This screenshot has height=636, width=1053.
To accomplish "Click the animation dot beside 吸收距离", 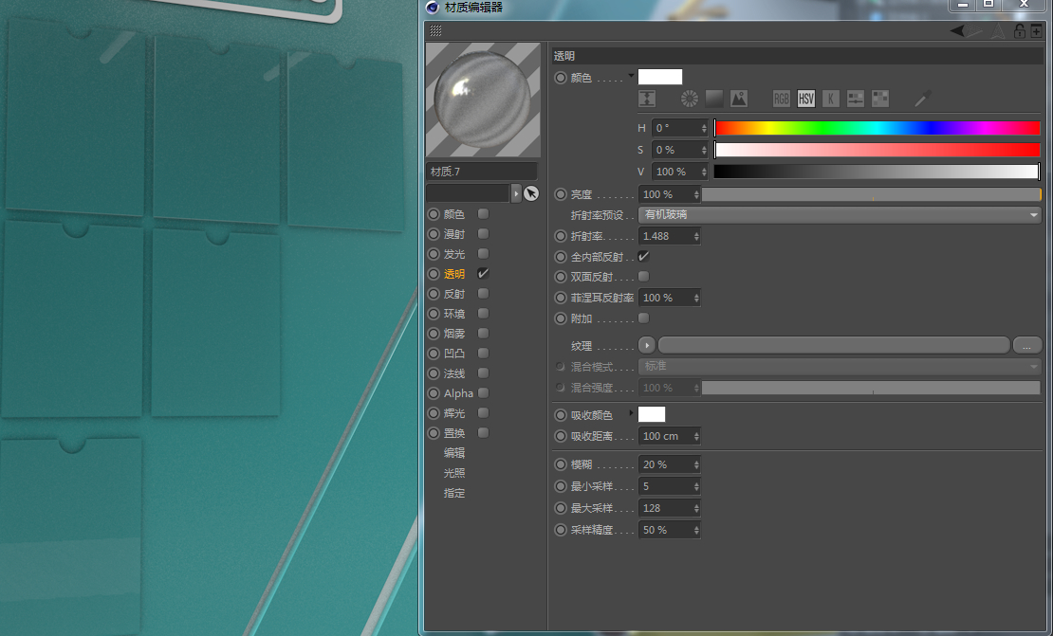I will 561,436.
